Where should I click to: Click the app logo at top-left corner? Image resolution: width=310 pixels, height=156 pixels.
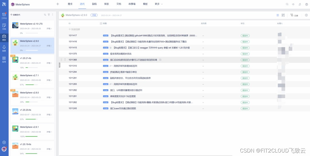(x=4, y=4)
